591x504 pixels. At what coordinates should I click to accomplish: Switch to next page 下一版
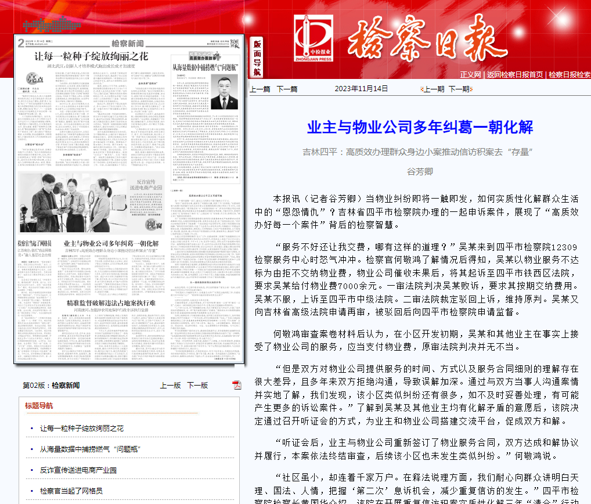click(x=197, y=385)
